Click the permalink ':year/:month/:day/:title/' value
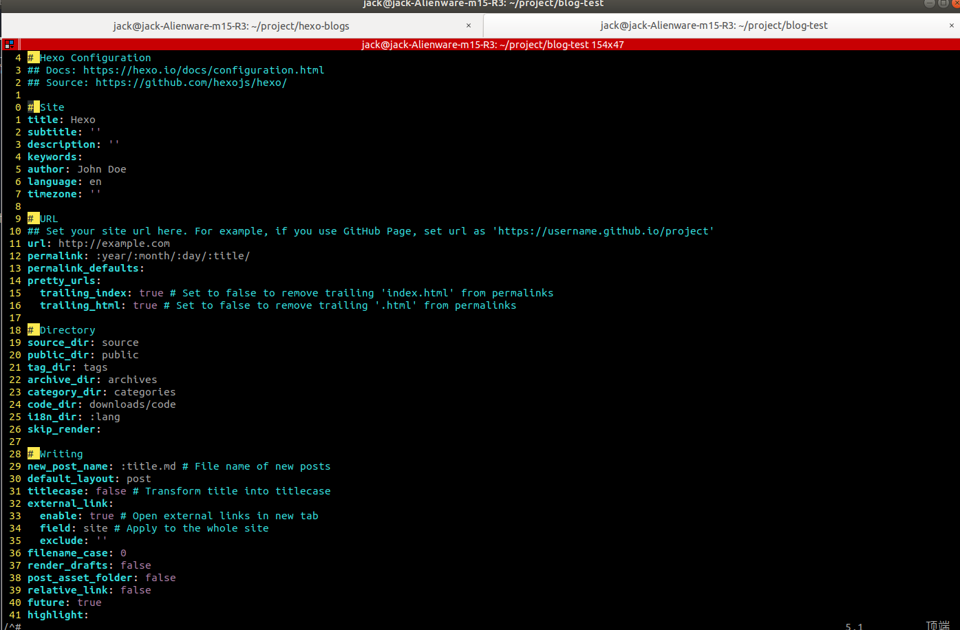This screenshot has height=630, width=960. click(173, 256)
